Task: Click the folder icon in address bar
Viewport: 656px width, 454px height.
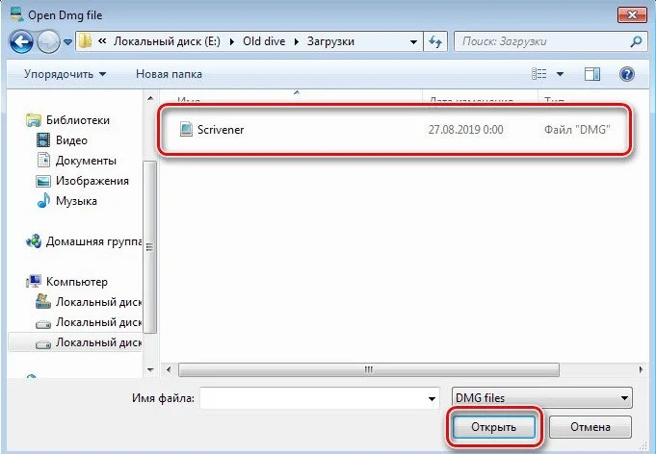Action: [x=85, y=41]
